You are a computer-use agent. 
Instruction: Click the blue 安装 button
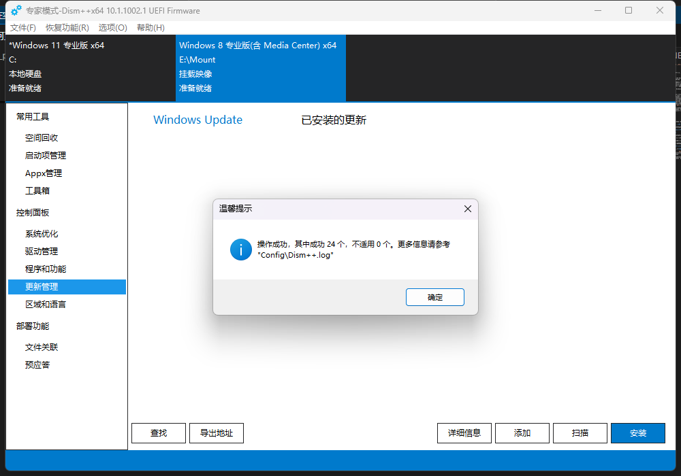click(637, 433)
